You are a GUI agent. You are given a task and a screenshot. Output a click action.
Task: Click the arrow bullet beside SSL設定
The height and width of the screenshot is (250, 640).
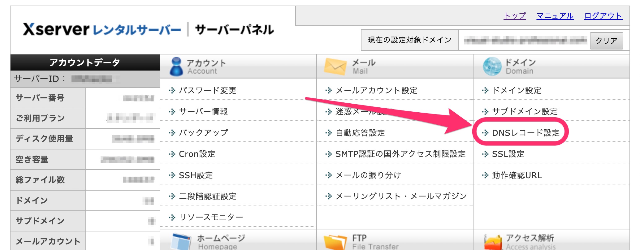485,154
